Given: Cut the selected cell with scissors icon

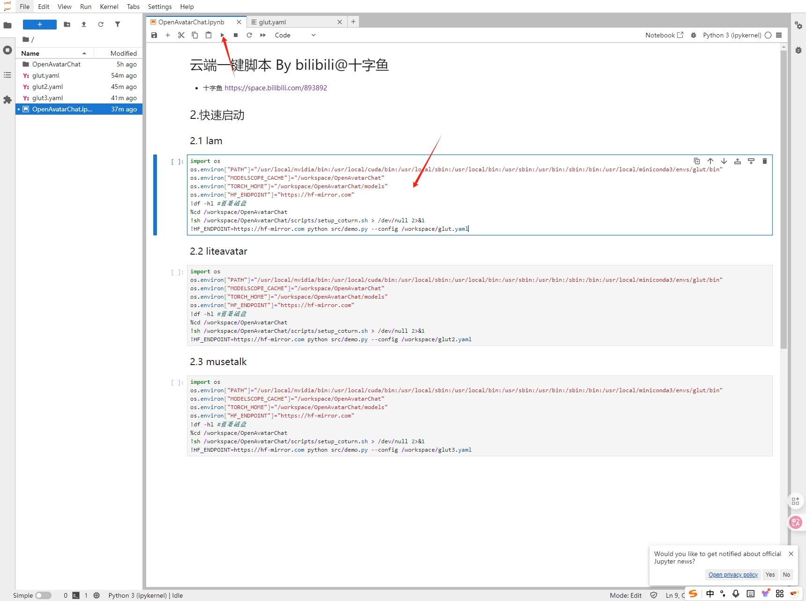Looking at the screenshot, I should point(181,35).
